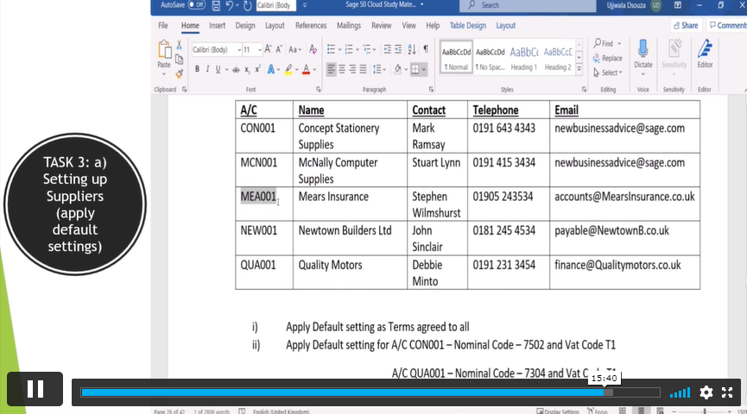The image size is (747, 414).
Task: Toggle align left button
Action: [331, 70]
